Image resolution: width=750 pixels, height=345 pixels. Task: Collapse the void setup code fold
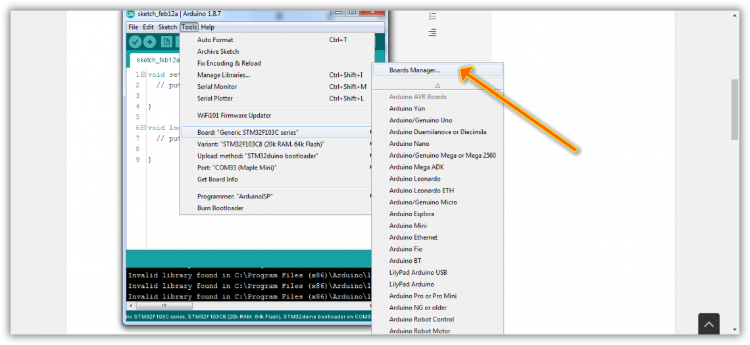(143, 75)
